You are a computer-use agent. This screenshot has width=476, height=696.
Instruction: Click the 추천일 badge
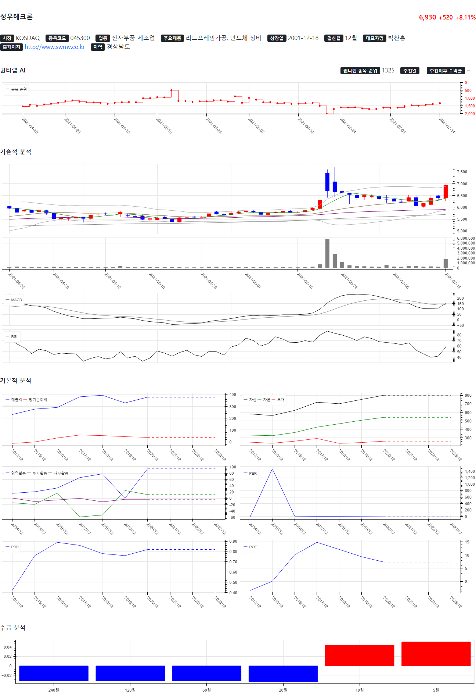(x=410, y=71)
